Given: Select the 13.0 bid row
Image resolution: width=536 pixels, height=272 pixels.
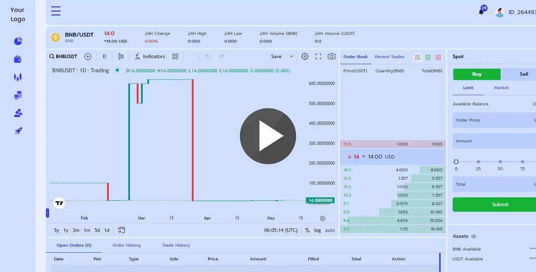Looking at the screenshot, I should pos(393,178).
